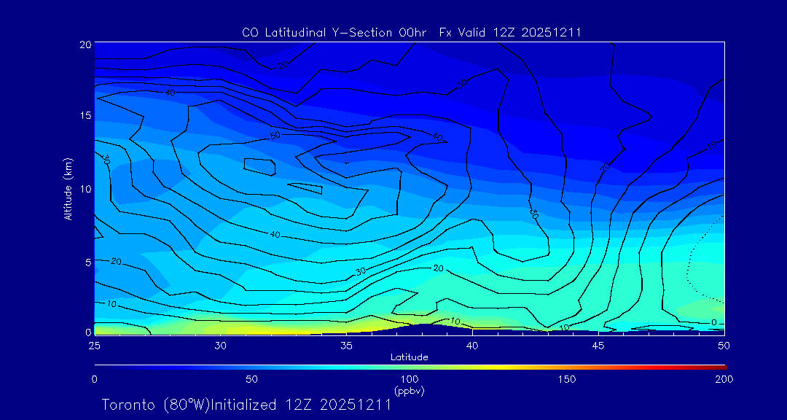This screenshot has width=787, height=420.
Task: Click the 'Altitude (km)' vertical axis label
Action: 68,188
